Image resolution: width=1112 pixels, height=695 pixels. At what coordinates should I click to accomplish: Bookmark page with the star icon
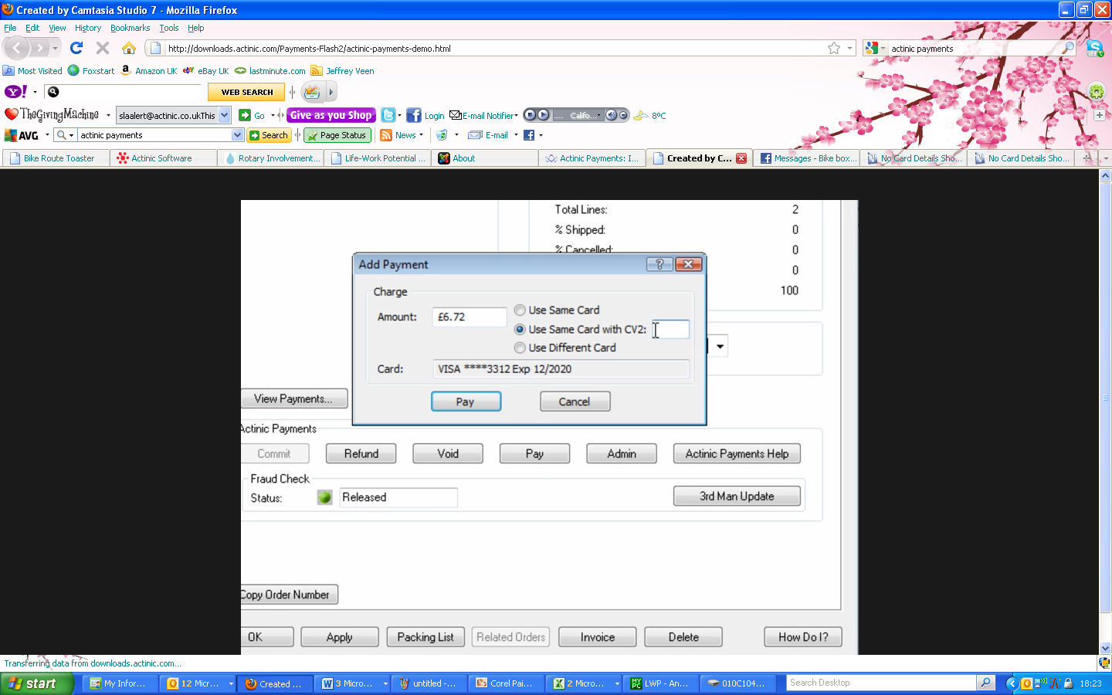pyautogui.click(x=834, y=48)
